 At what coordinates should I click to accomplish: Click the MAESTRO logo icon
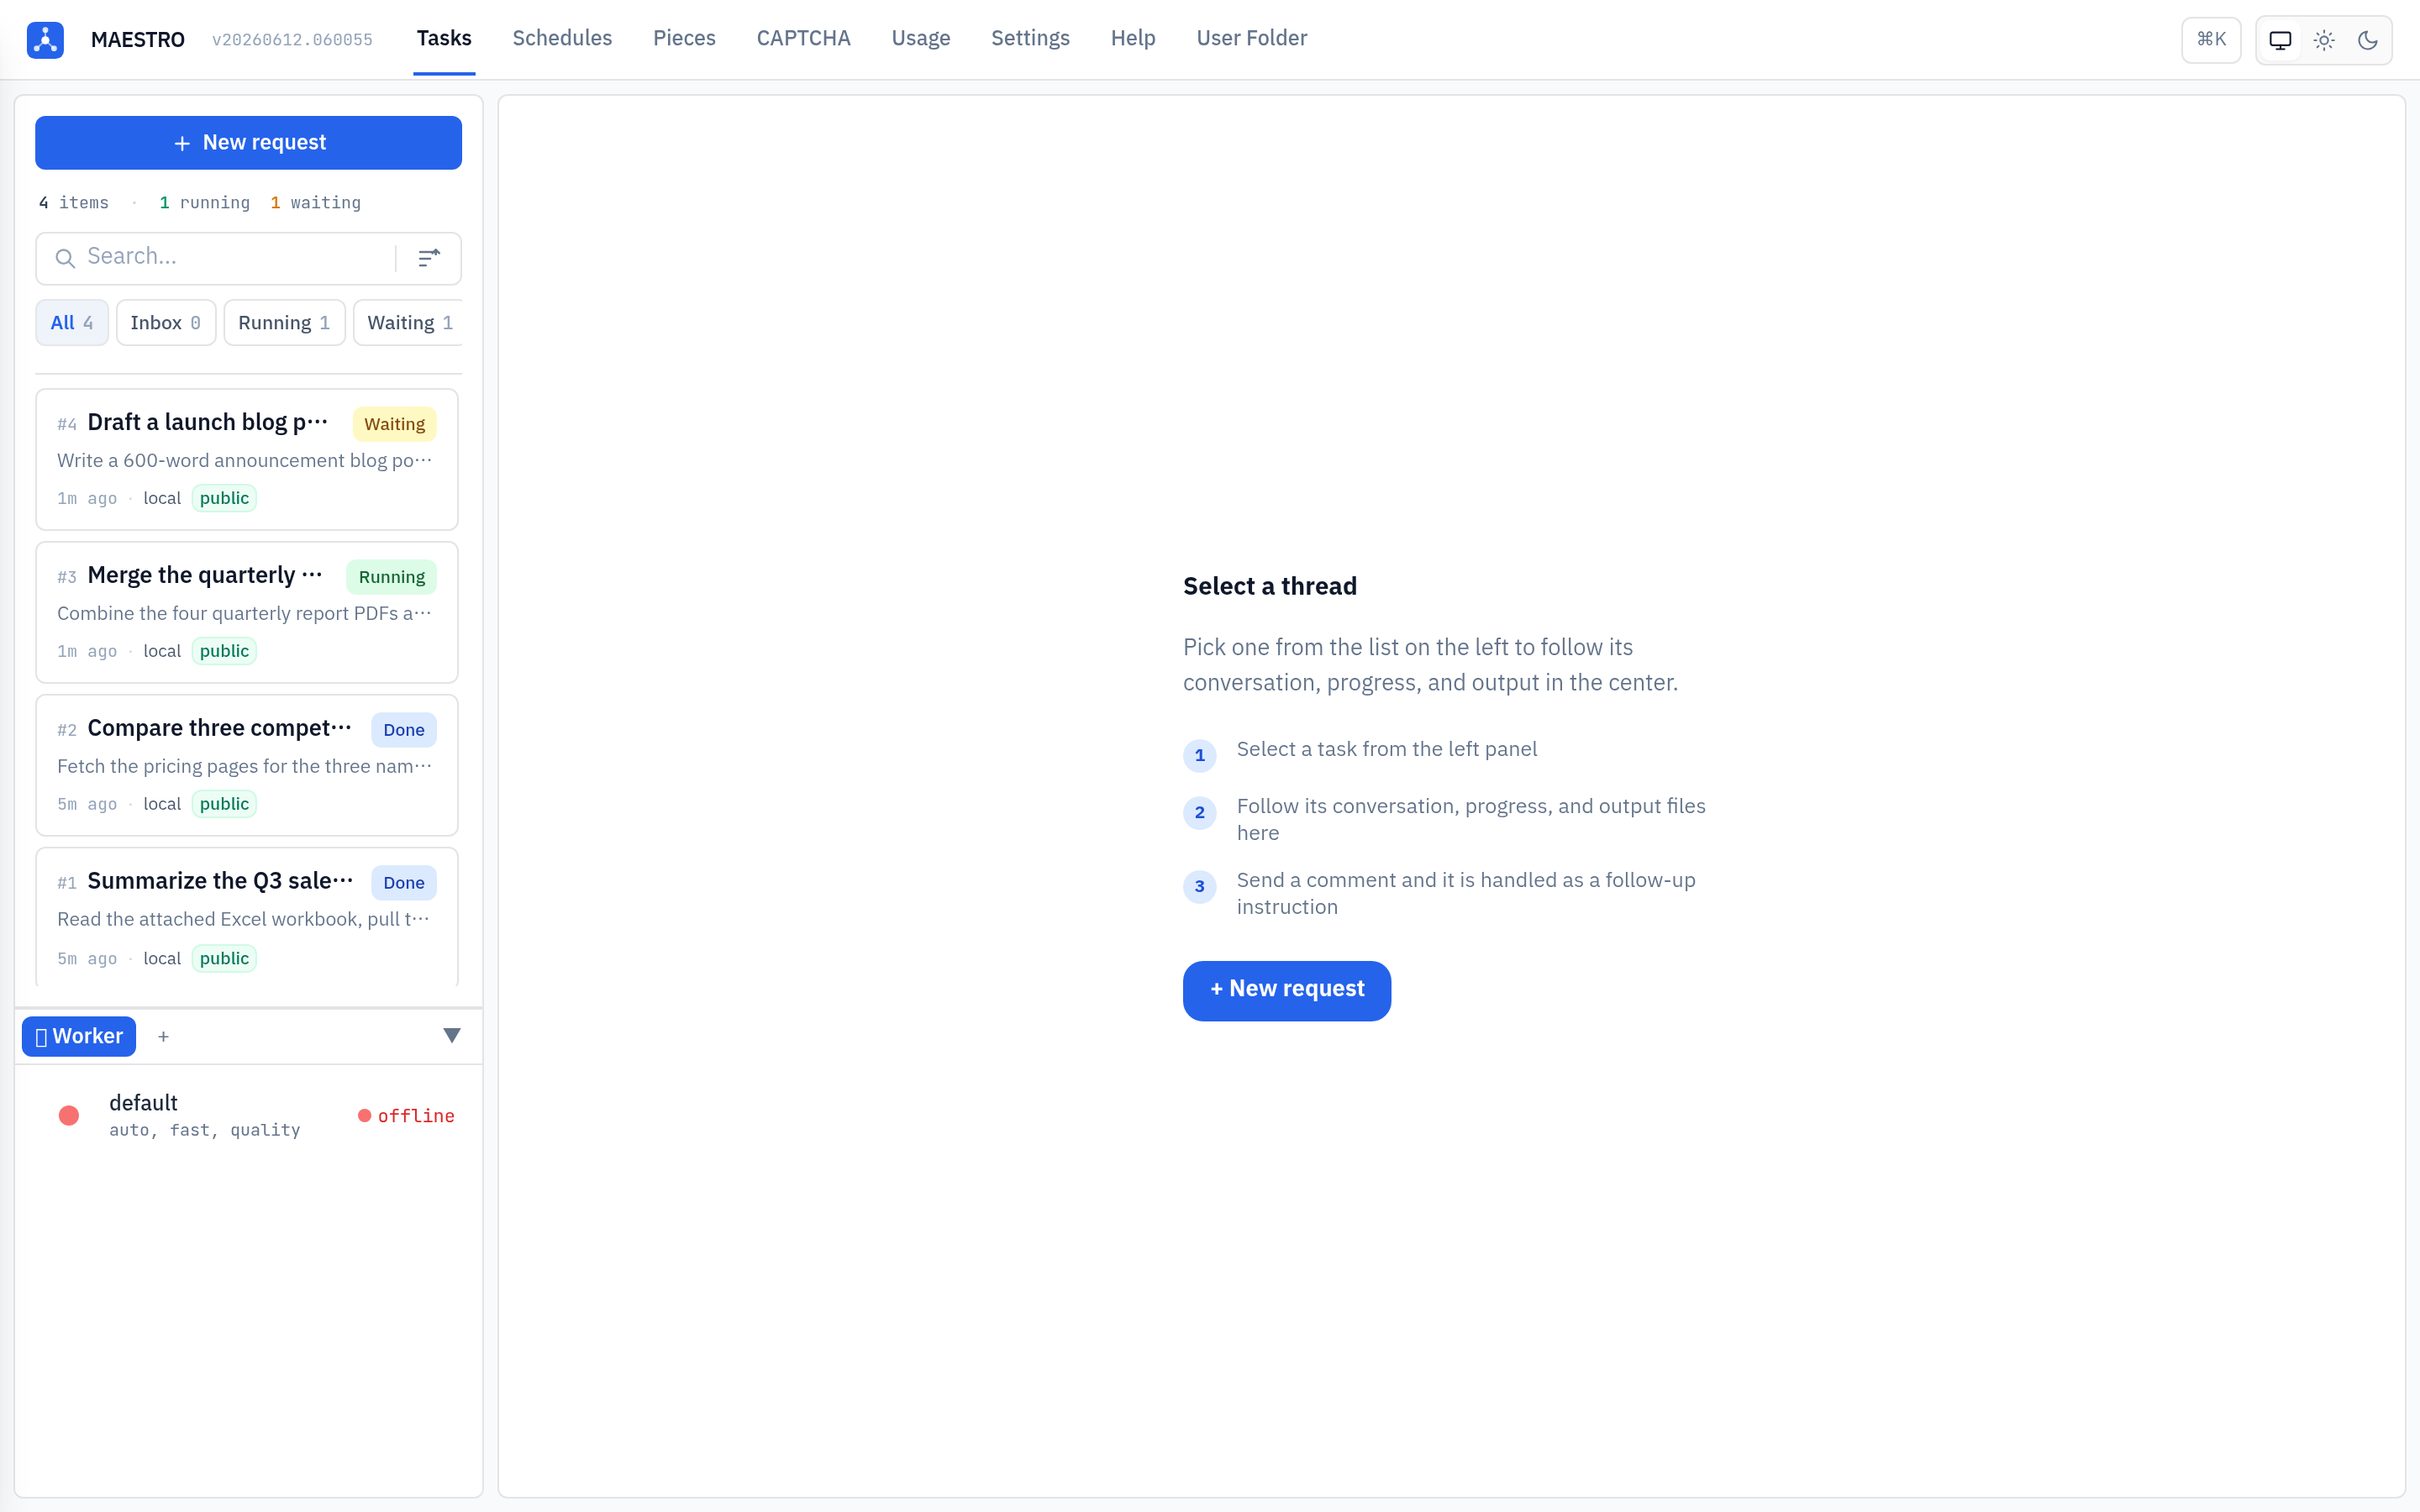pyautogui.click(x=45, y=40)
